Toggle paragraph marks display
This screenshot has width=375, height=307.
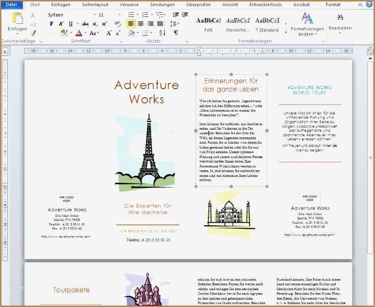176,33
